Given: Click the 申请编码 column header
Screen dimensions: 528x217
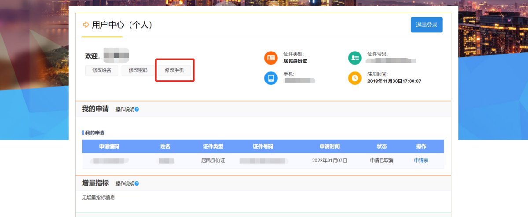Looking at the screenshot, I should point(109,147).
